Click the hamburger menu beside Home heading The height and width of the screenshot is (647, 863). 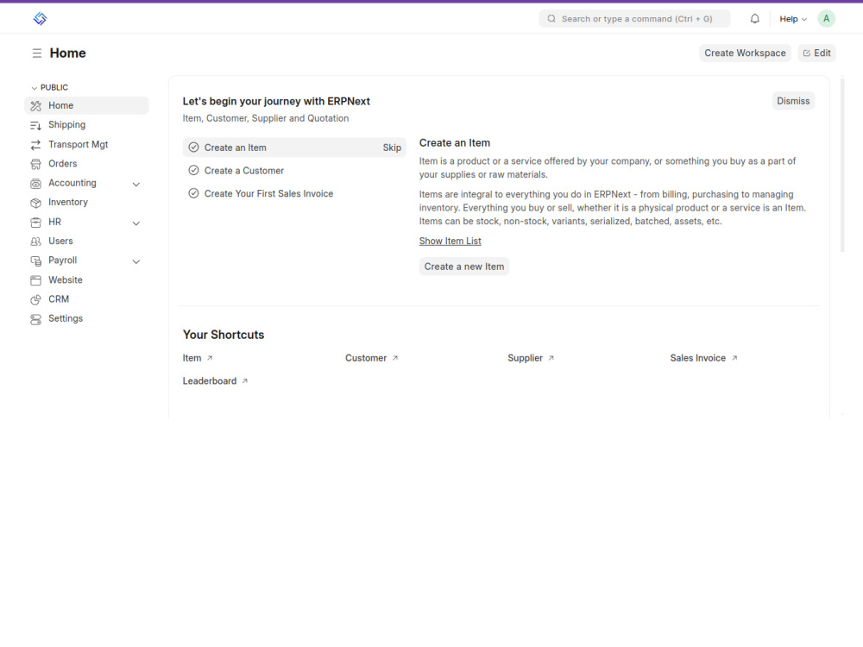(x=35, y=53)
